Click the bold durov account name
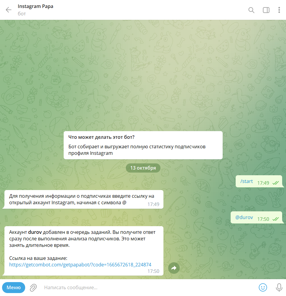Screen dimensions: 286x296 [x=35, y=232]
